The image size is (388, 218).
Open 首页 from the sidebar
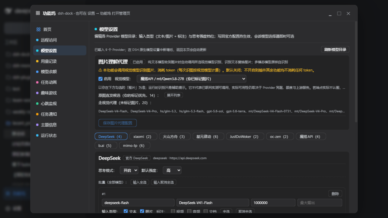coord(60,29)
